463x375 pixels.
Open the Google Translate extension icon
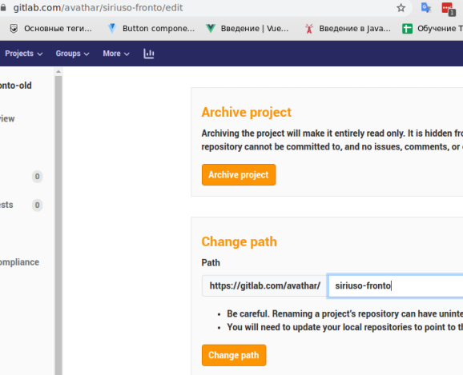pos(426,8)
